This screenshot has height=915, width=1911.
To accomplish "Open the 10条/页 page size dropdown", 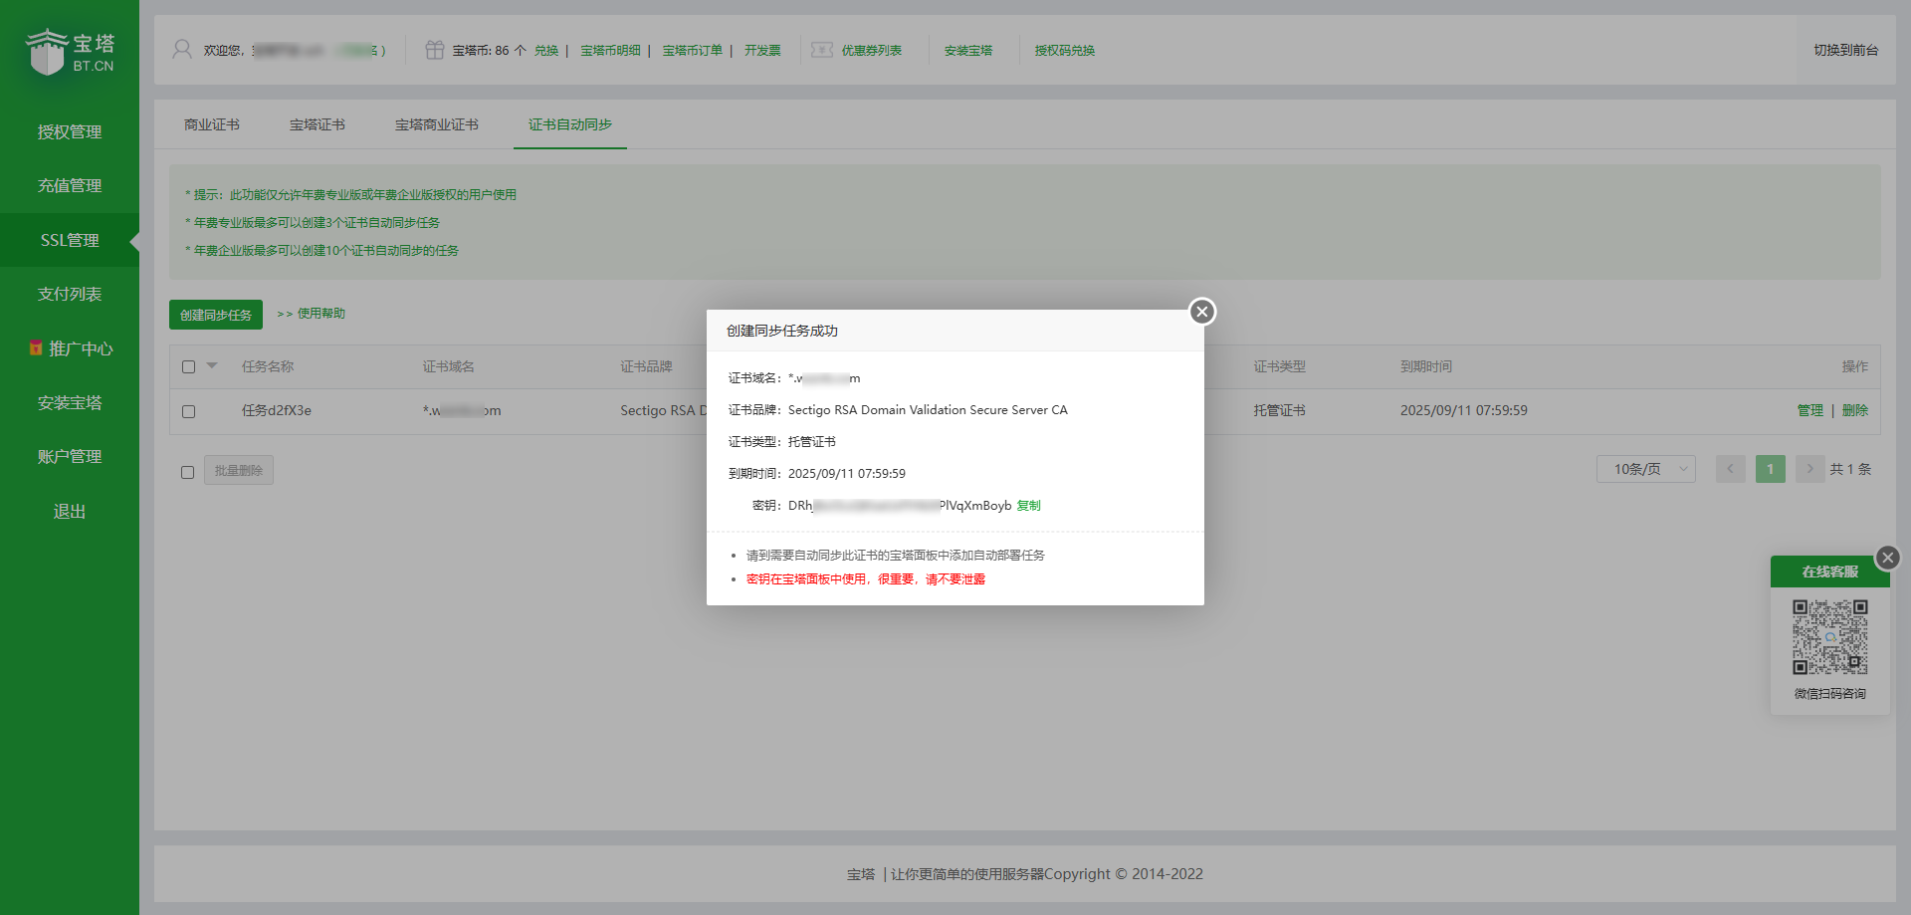I will point(1646,469).
